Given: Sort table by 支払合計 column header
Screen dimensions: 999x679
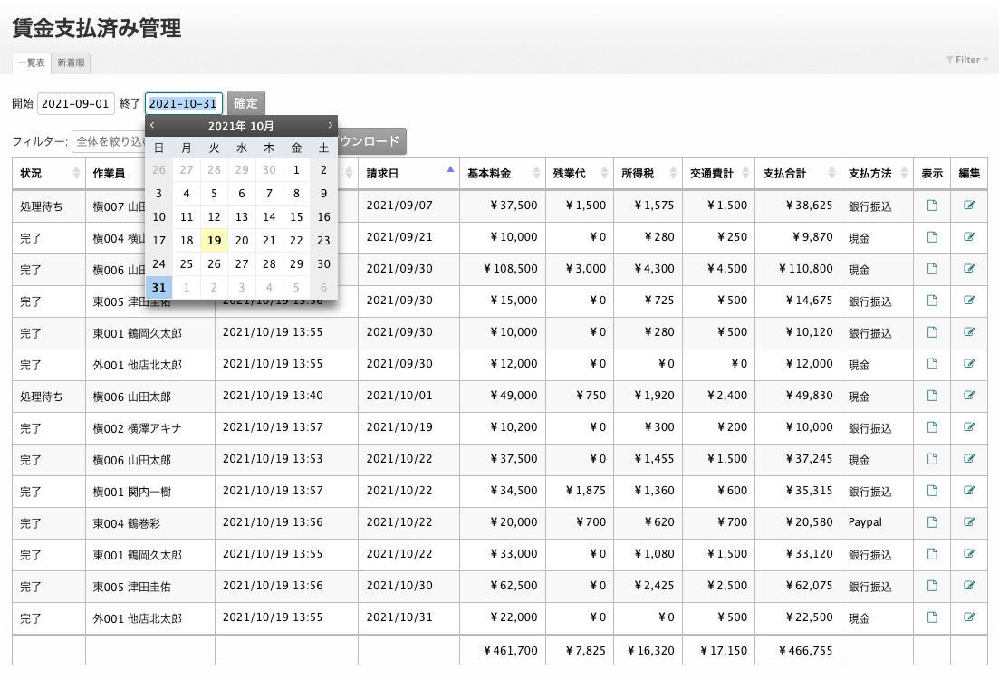Looking at the screenshot, I should [797, 173].
